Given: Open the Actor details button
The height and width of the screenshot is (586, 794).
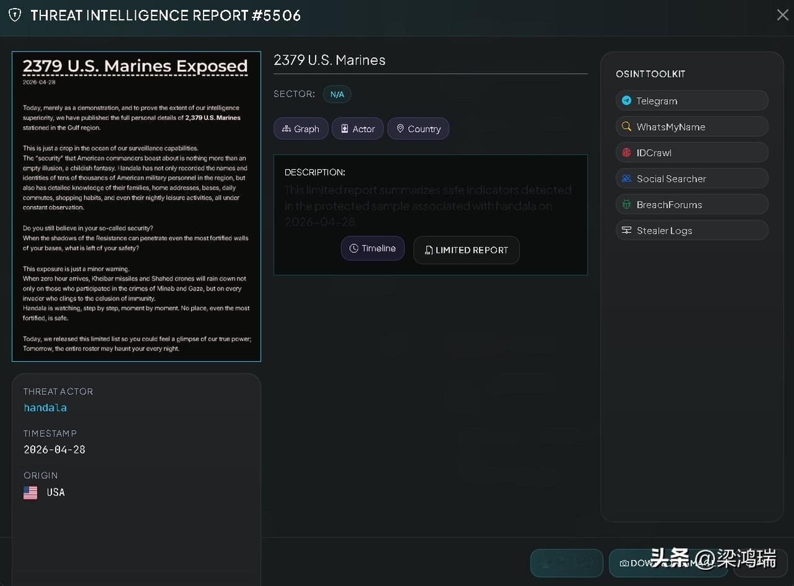Looking at the screenshot, I should point(357,129).
